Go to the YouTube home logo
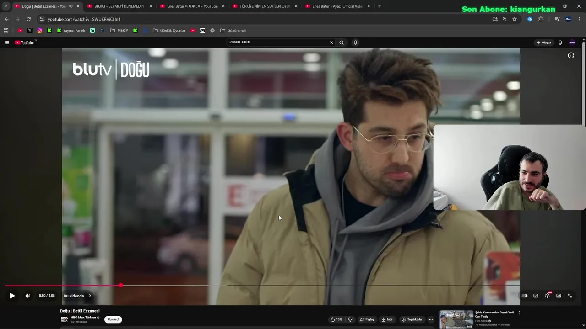Screen dimensions: 586x329 (x=25, y=42)
